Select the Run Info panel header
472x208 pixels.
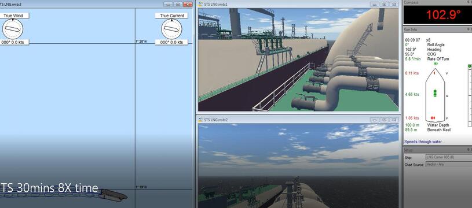click(438, 29)
